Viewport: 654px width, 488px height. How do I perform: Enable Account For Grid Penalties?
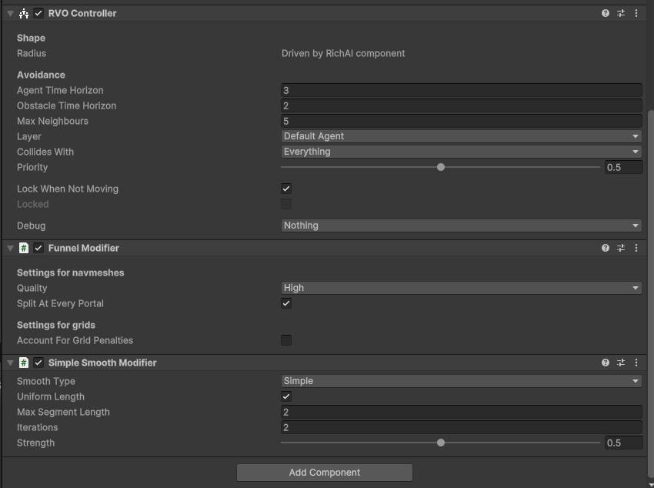pyautogui.click(x=286, y=340)
